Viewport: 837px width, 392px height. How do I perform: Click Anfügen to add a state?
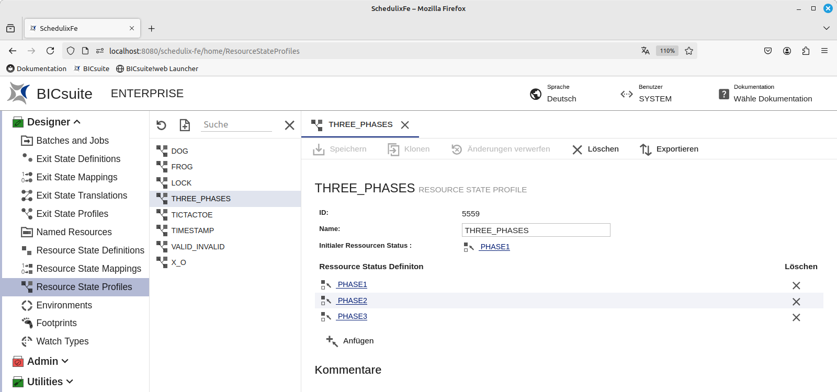[350, 341]
